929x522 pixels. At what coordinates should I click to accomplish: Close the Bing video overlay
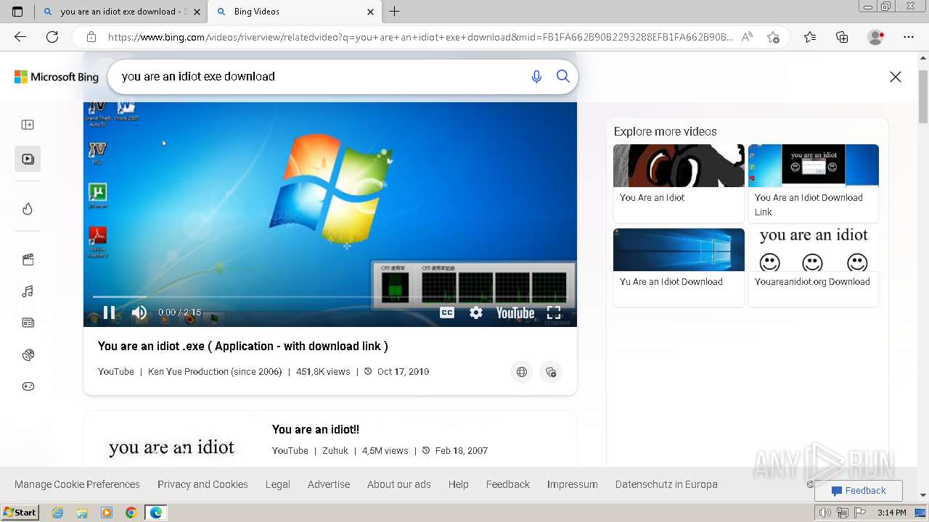point(896,77)
